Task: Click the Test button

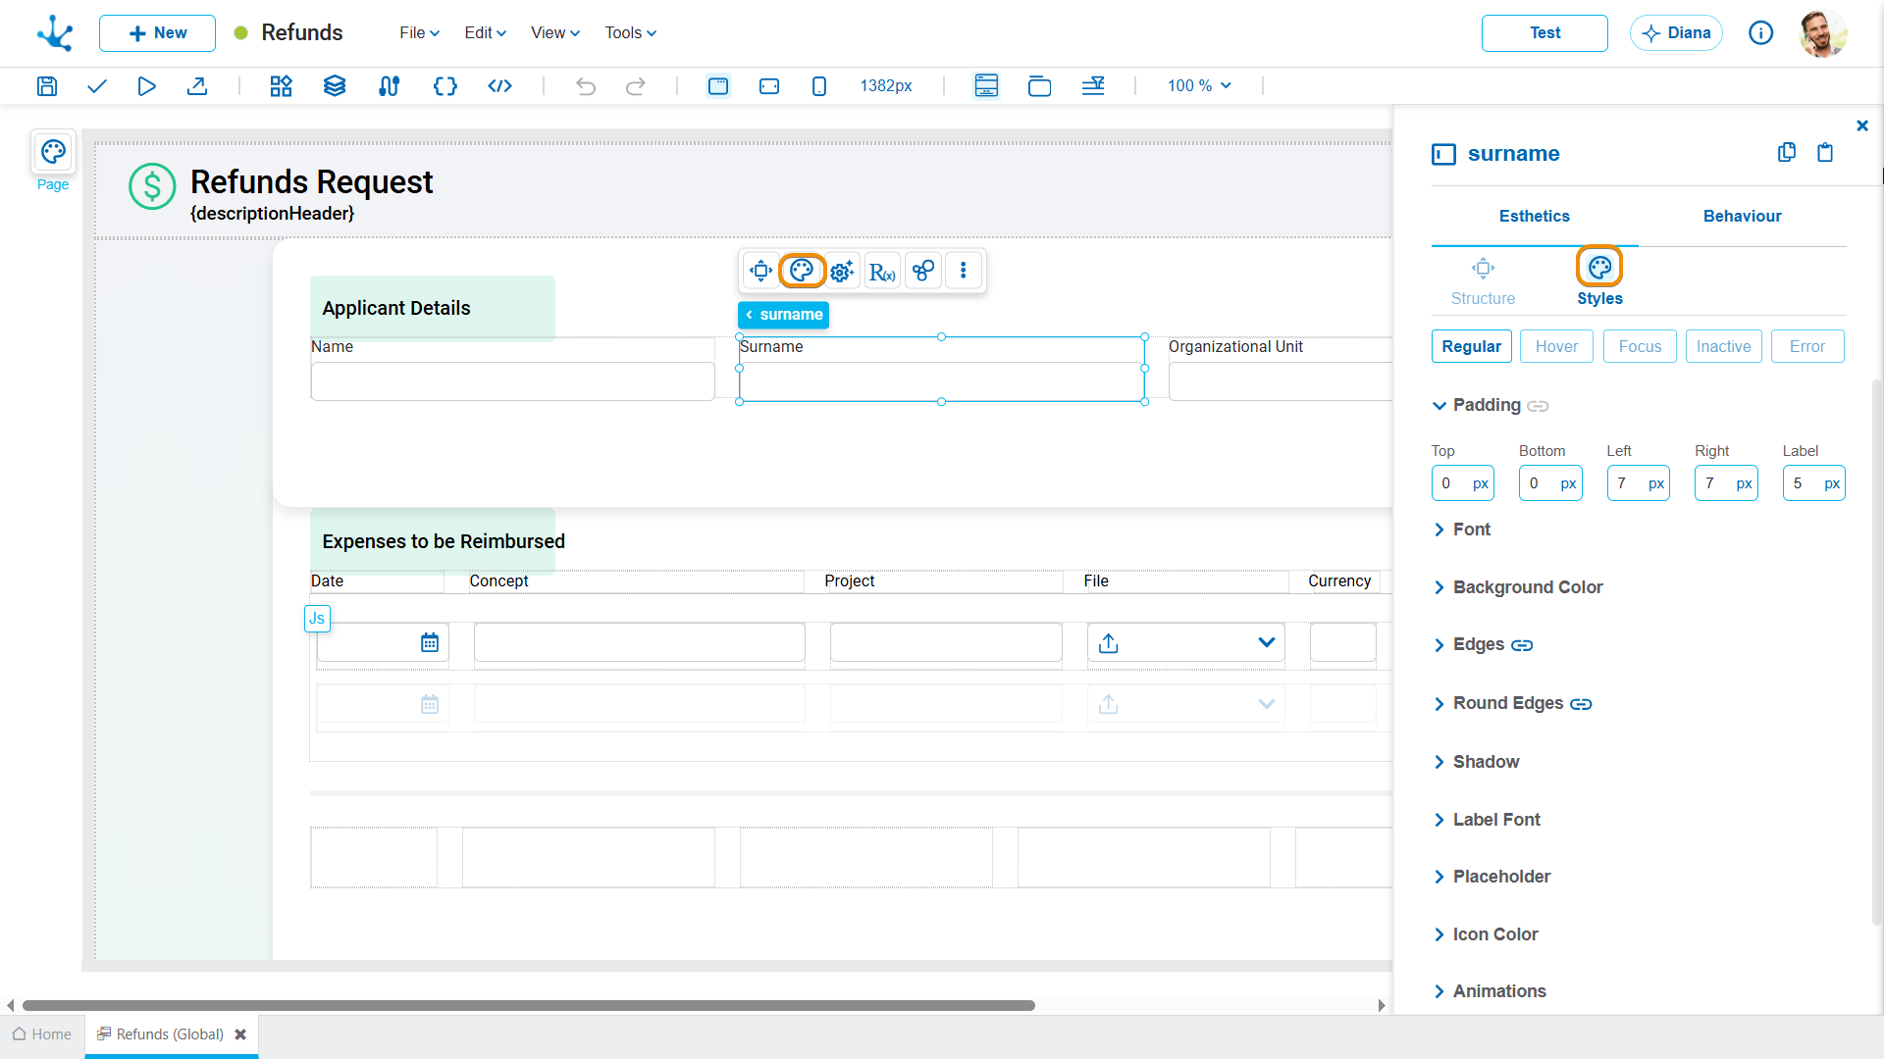Action: click(x=1544, y=33)
